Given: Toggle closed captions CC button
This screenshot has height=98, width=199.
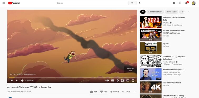Looking at the screenshot, I should 113,81.
